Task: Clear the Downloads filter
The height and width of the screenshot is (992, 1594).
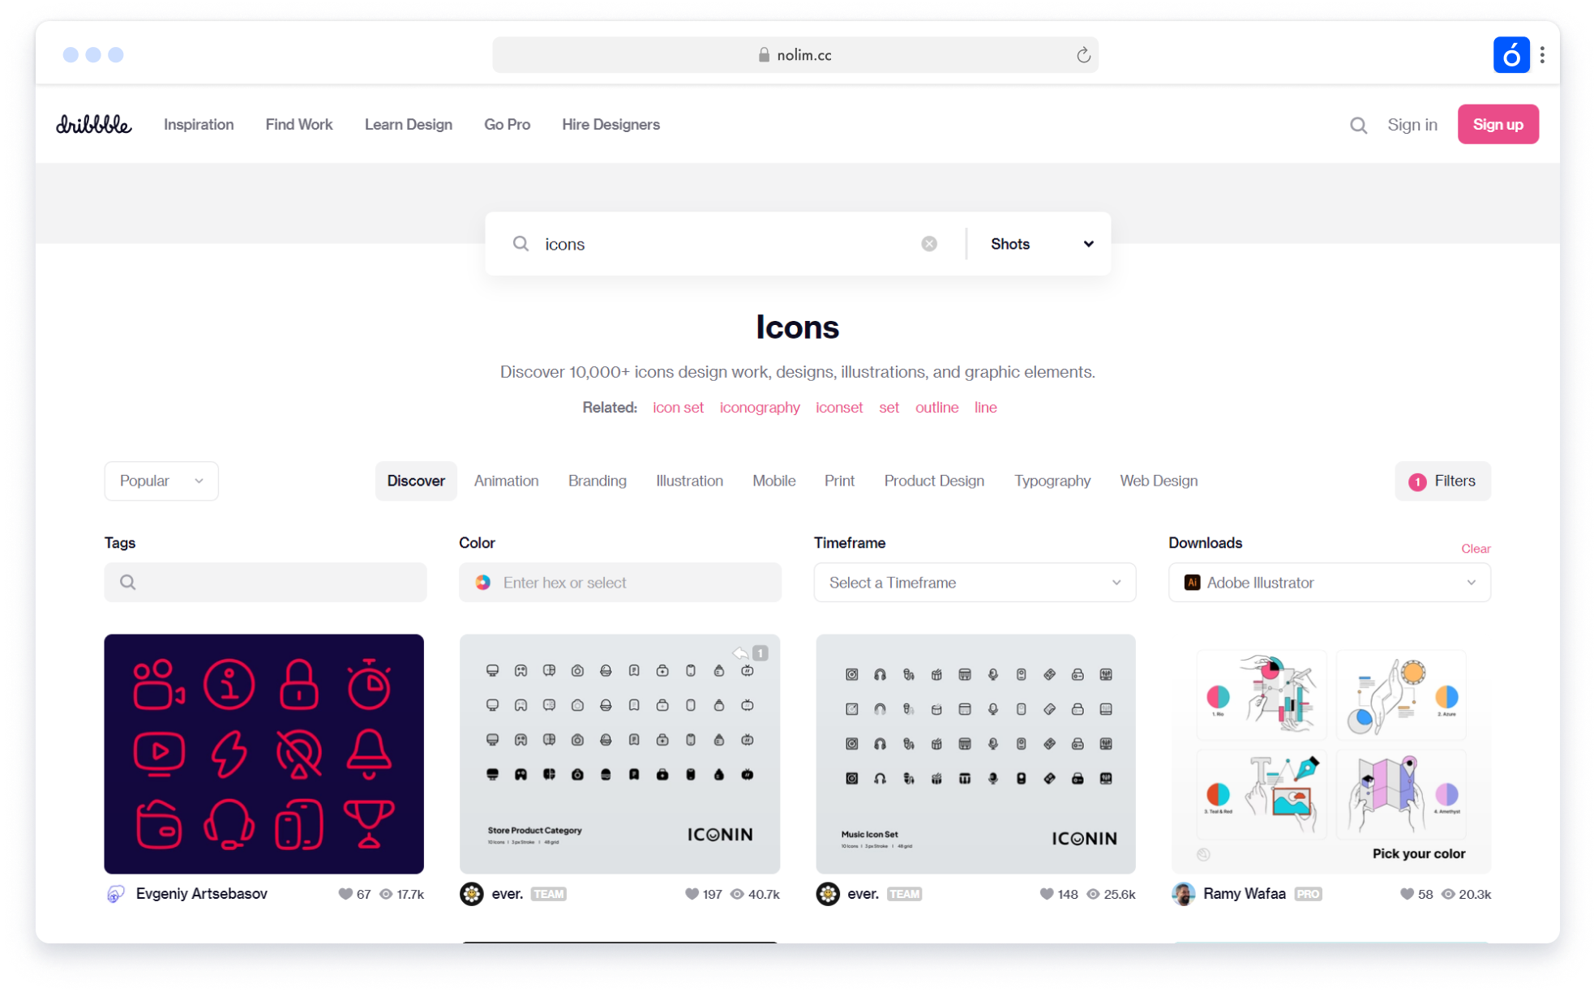Action: 1476,549
